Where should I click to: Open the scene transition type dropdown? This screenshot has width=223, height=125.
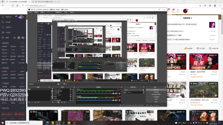click(133, 90)
